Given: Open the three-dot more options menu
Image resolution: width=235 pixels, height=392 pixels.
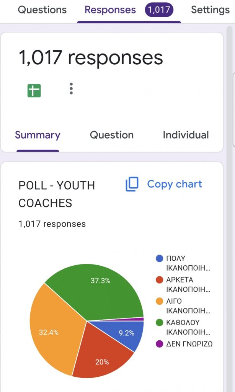Looking at the screenshot, I should 71,88.
